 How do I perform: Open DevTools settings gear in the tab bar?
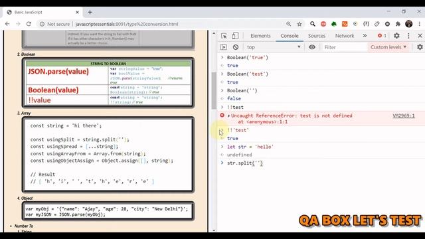pyautogui.click(x=396, y=36)
